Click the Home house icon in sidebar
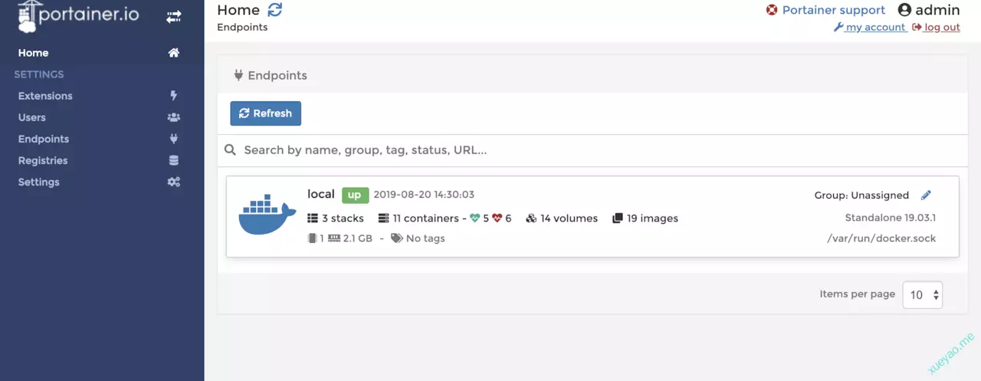This screenshot has height=381, width=981. [174, 53]
